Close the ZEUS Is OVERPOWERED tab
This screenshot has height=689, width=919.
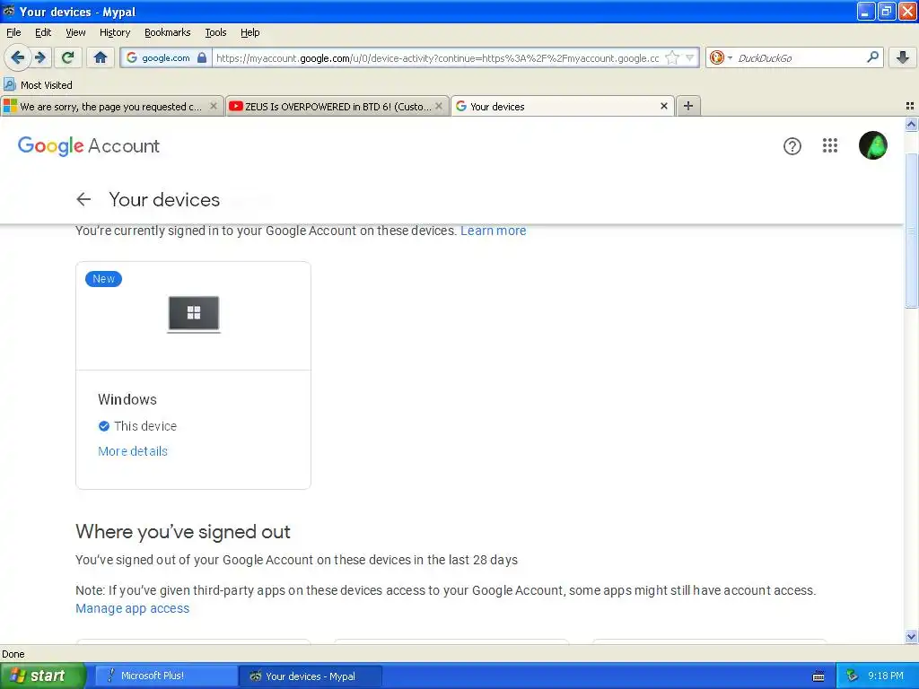click(438, 106)
